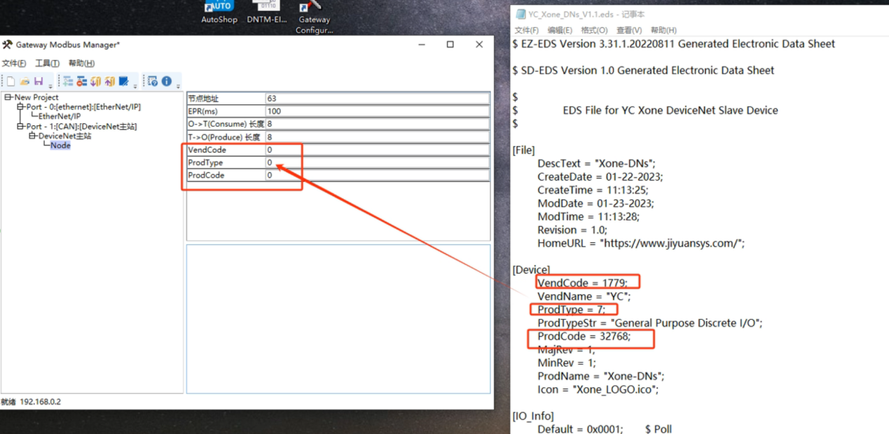
Task: Open the 工具(T) menu
Action: (x=47, y=64)
